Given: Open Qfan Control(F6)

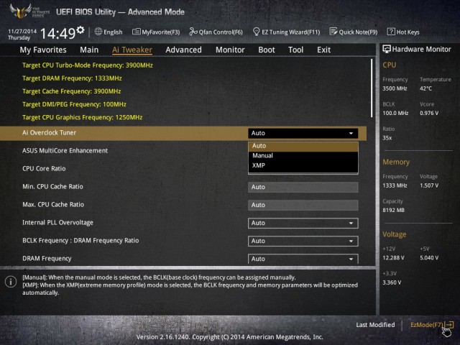Looking at the screenshot, I should click(216, 32).
